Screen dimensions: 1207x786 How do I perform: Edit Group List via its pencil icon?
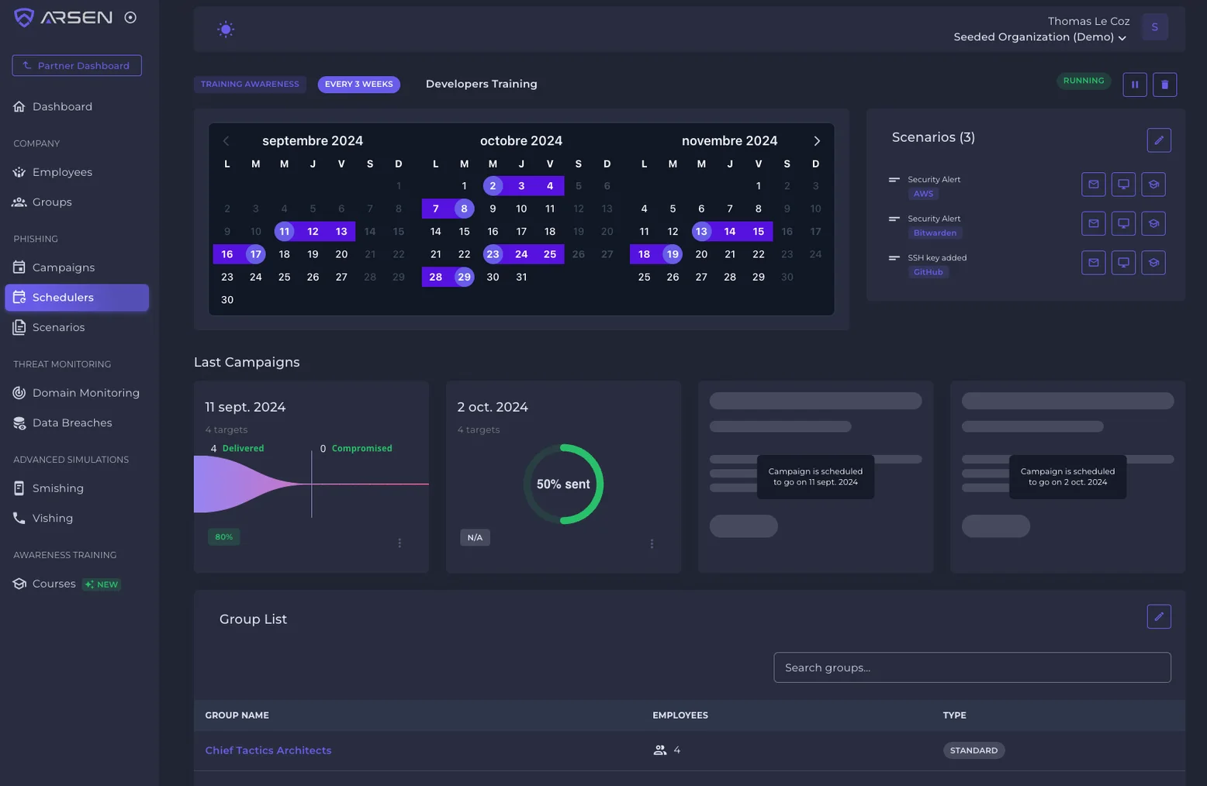pyautogui.click(x=1159, y=617)
